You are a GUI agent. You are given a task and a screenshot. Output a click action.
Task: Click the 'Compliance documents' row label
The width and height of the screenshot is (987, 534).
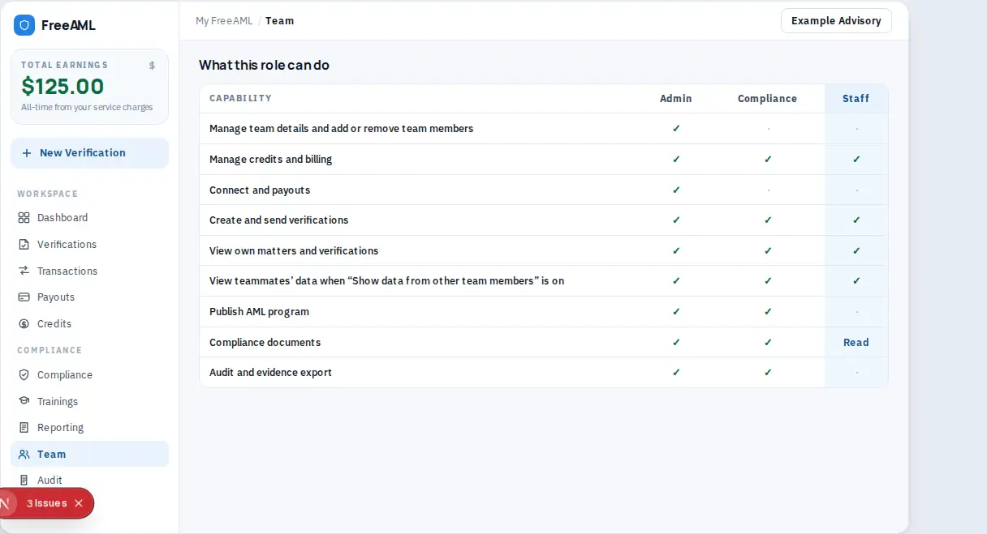tap(265, 343)
